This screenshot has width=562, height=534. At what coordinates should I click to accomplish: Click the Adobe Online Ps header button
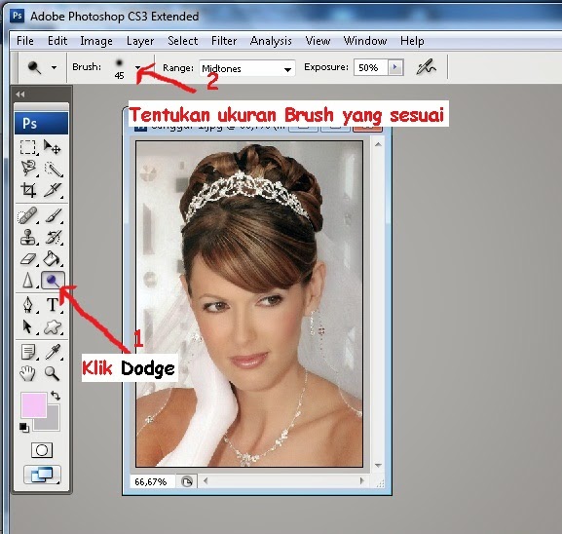[x=41, y=123]
